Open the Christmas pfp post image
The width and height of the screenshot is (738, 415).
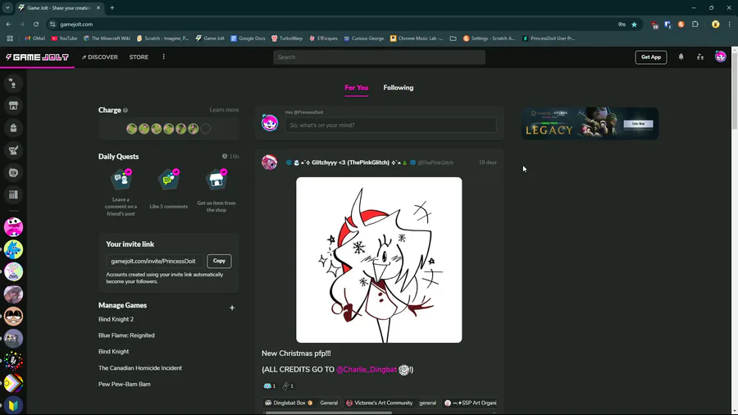click(x=379, y=260)
